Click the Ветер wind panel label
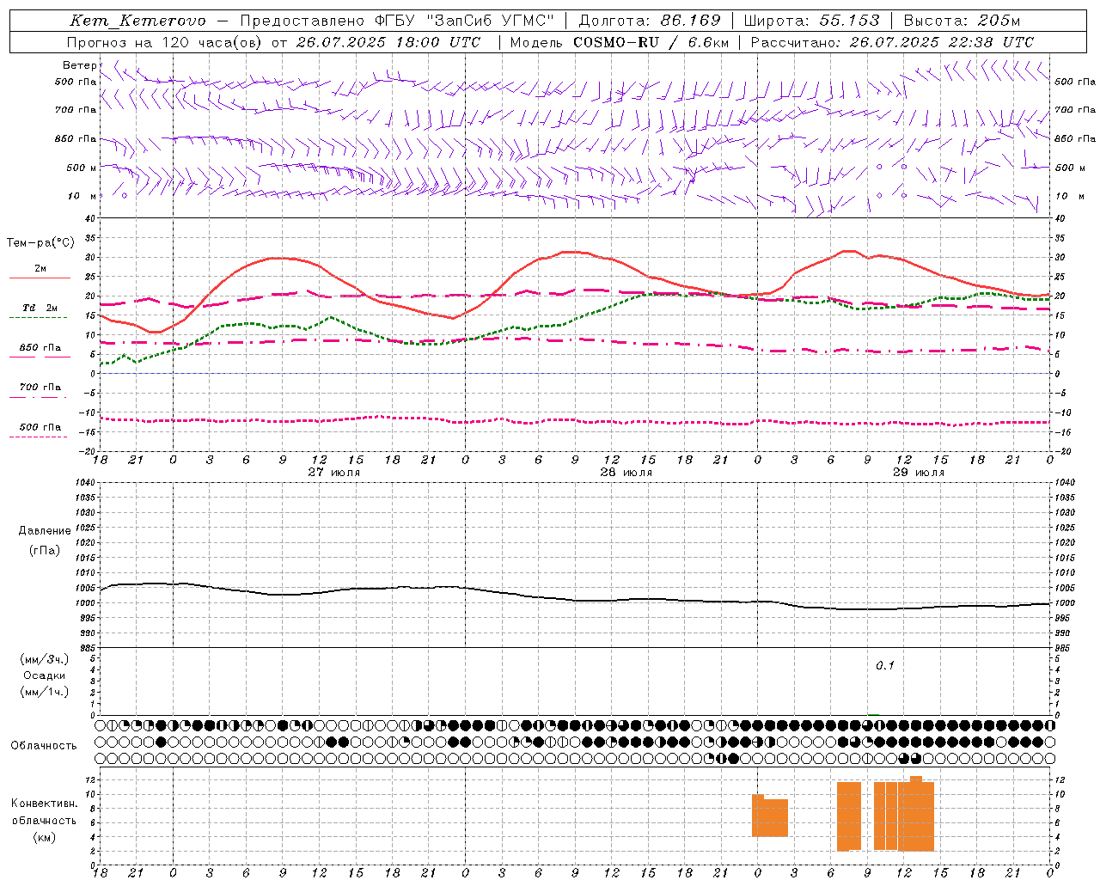 pyautogui.click(x=80, y=65)
